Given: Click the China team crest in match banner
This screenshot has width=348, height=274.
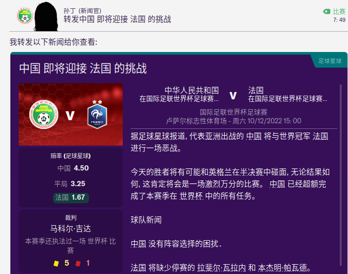Looking at the screenshot, I should [x=44, y=114].
